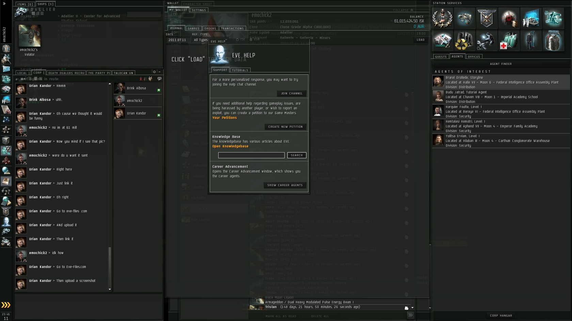572x321 pixels.
Task: Select agent Budu Jatrad, Tutorial Agent
Action: pyautogui.click(x=501, y=97)
